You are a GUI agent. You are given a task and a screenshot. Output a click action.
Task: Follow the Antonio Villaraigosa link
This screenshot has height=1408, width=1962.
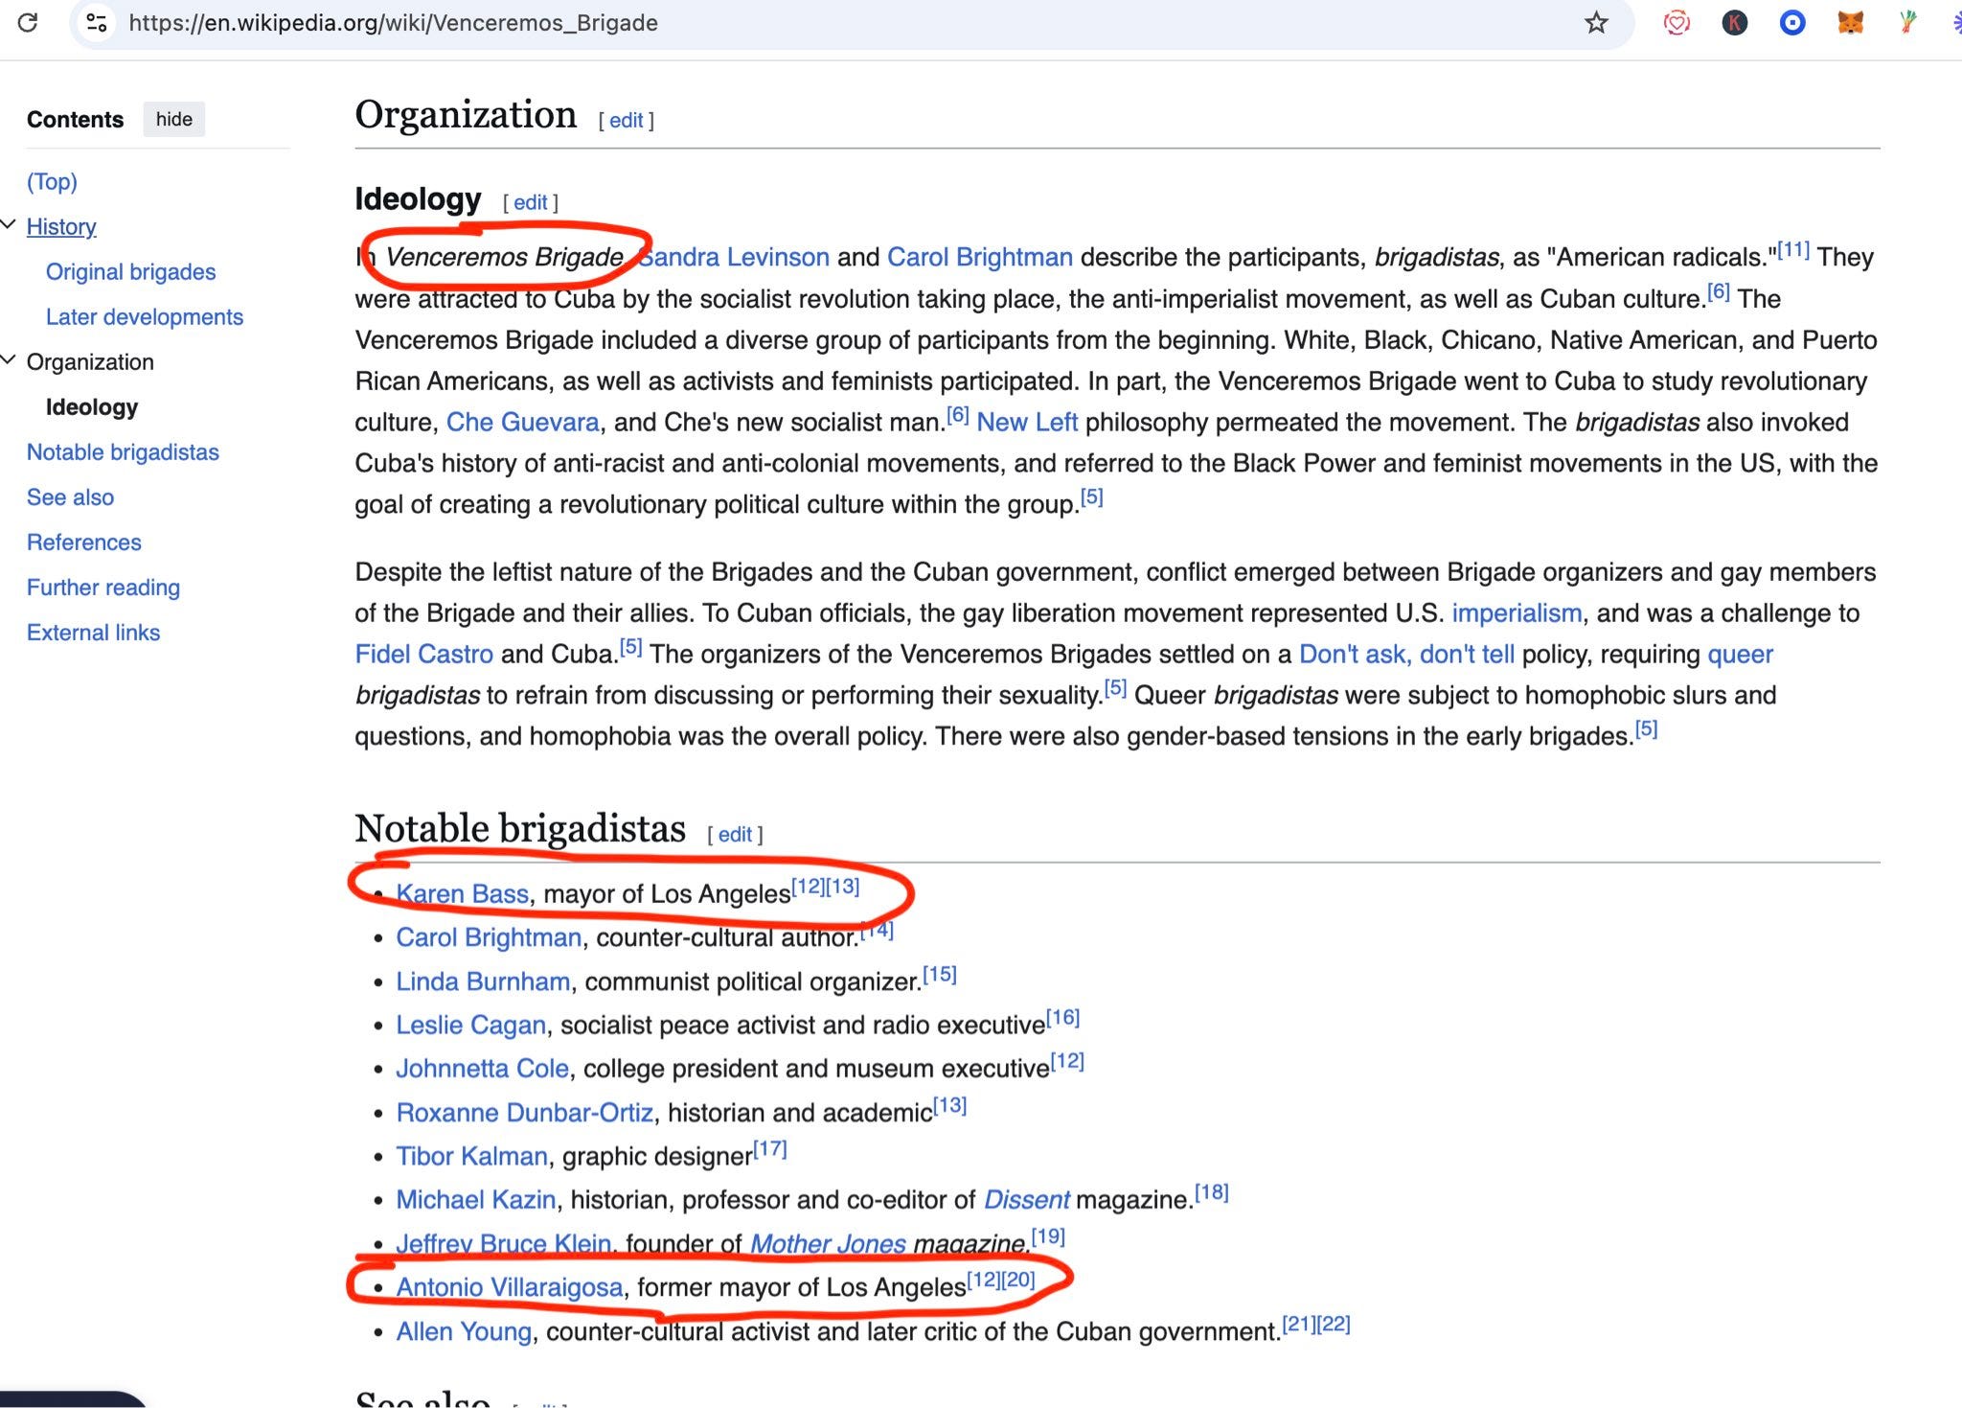pos(509,1287)
